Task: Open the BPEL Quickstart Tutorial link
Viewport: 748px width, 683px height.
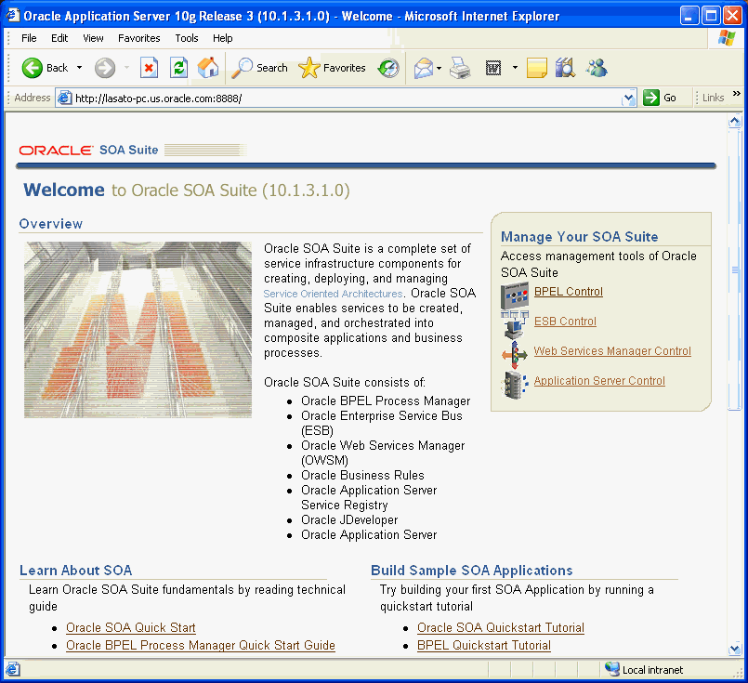Action: pos(484,645)
